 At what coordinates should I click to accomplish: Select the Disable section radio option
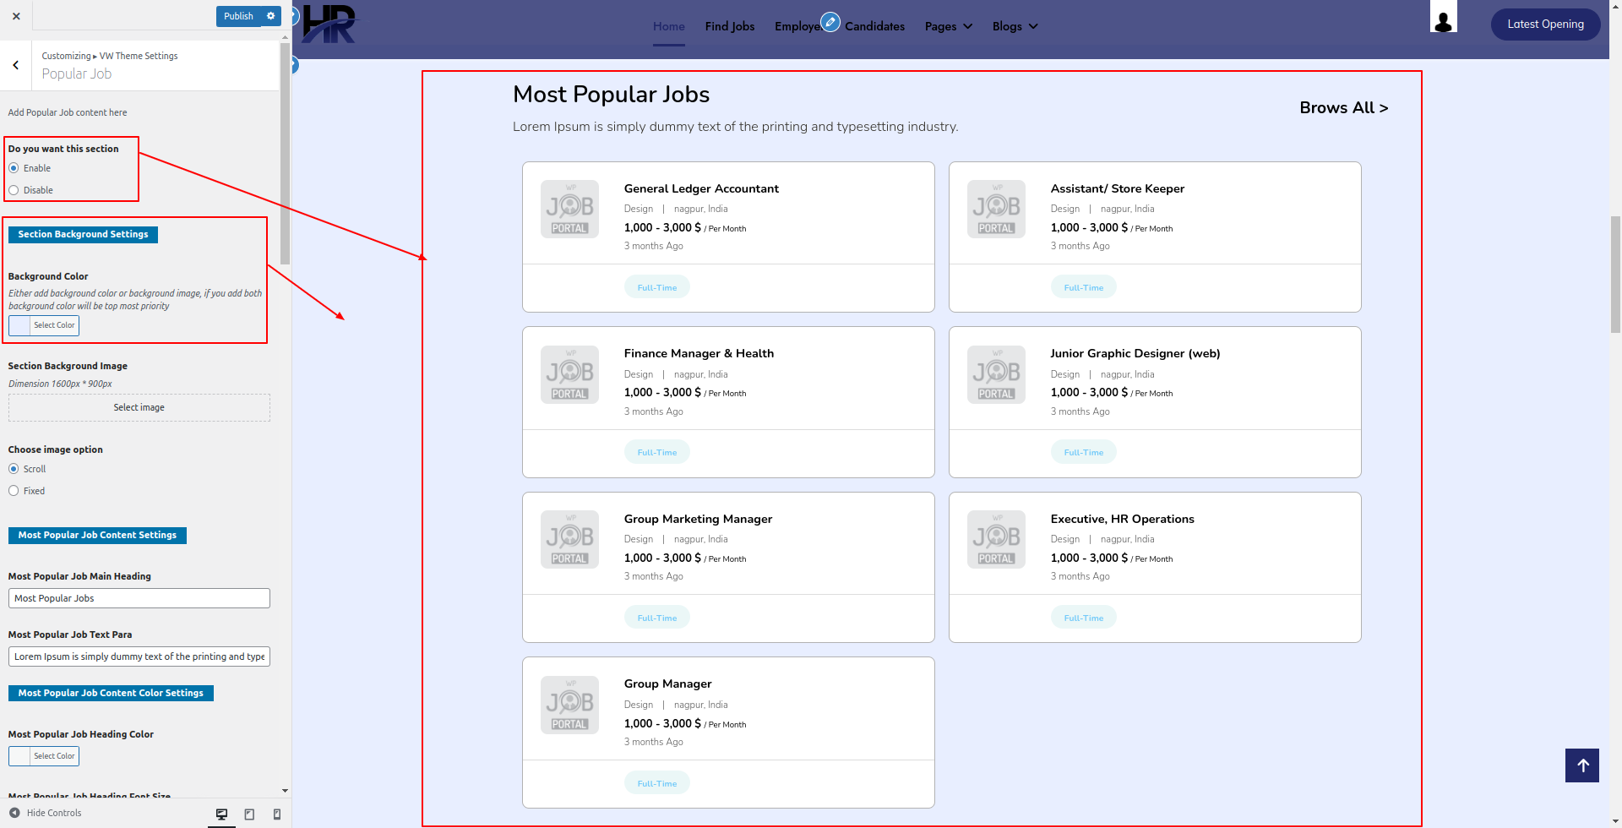click(14, 190)
